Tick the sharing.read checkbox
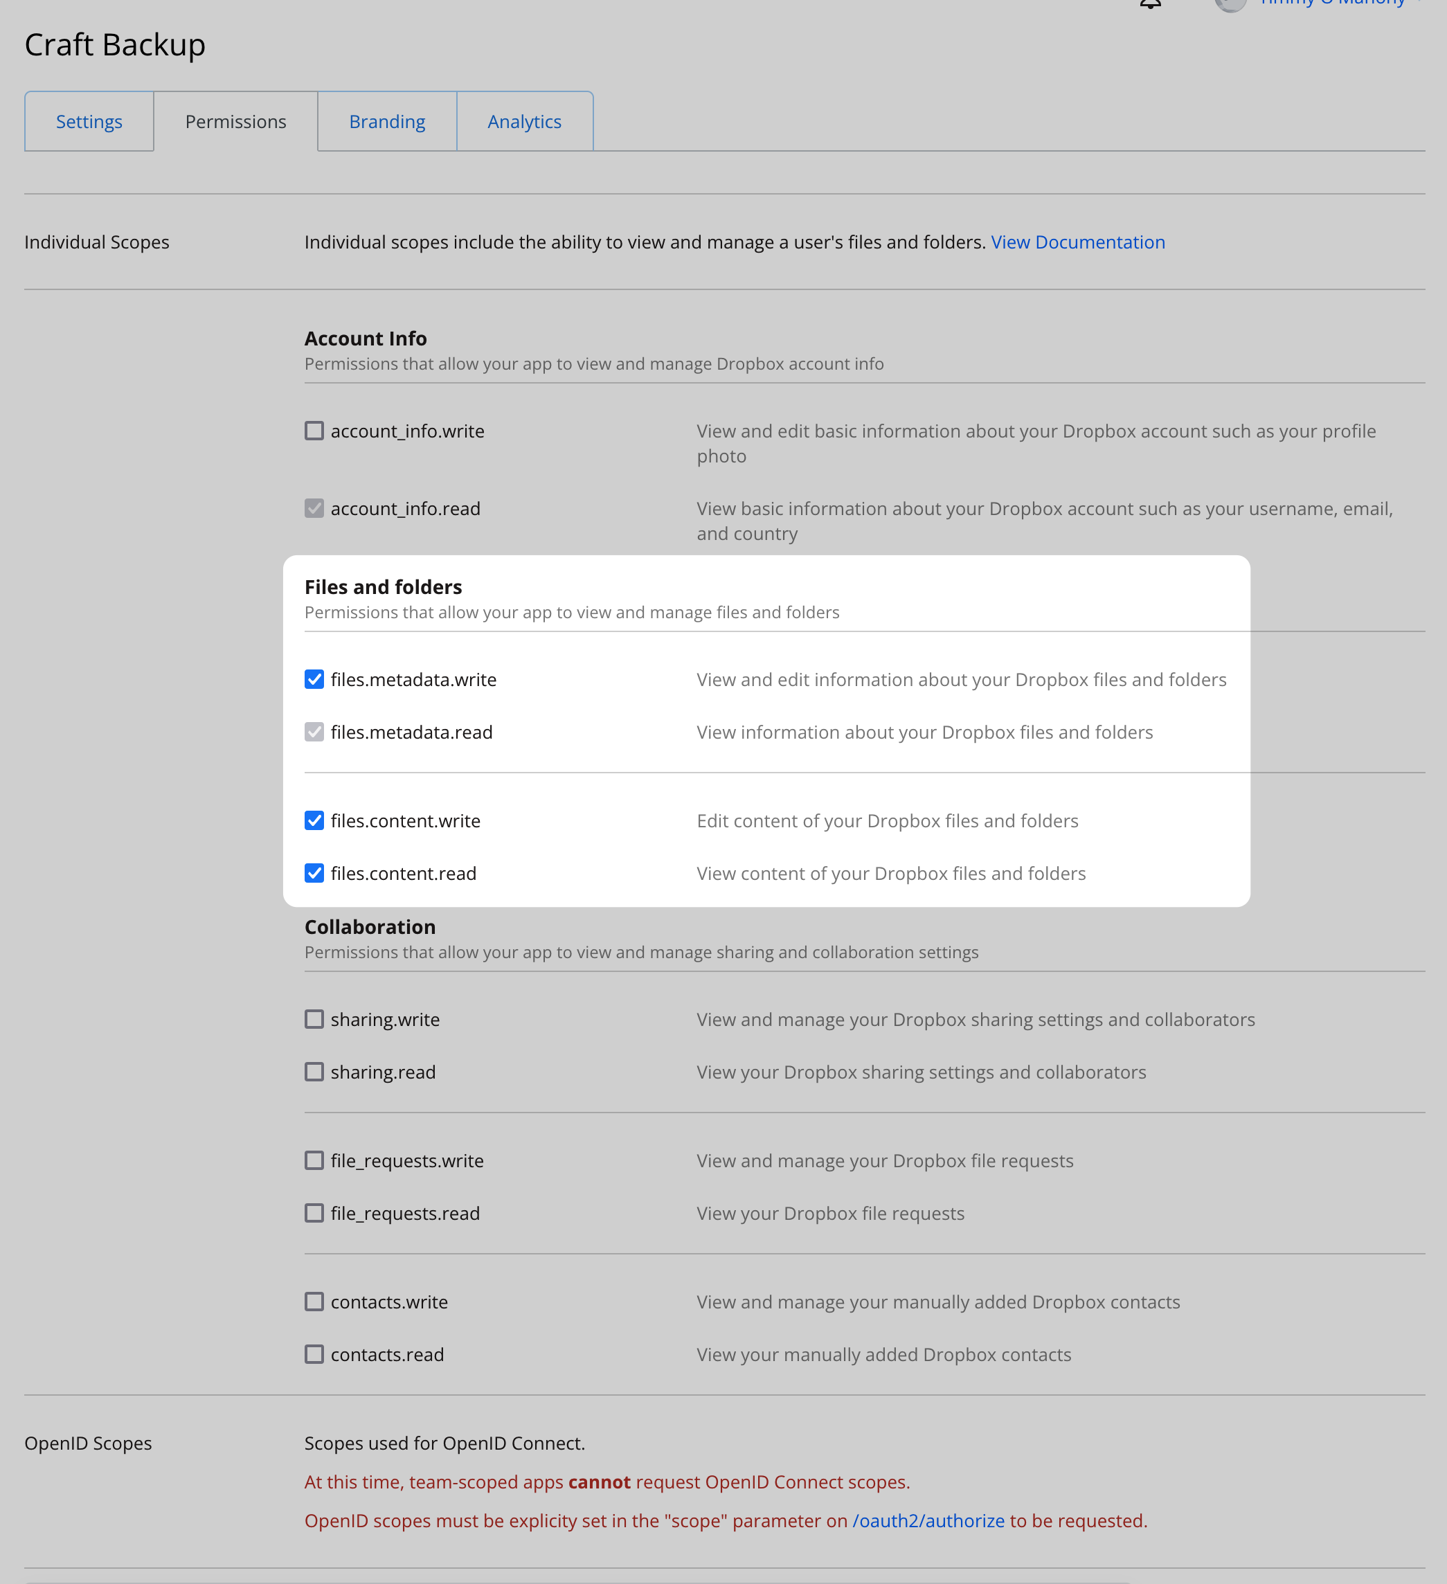1447x1584 pixels. click(x=314, y=1072)
